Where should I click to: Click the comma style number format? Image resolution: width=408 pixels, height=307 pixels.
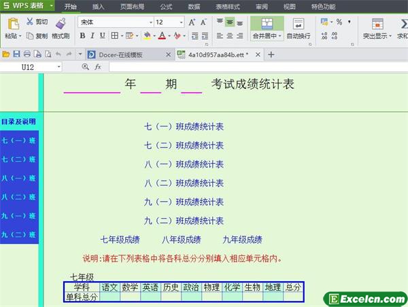click(x=350, y=22)
